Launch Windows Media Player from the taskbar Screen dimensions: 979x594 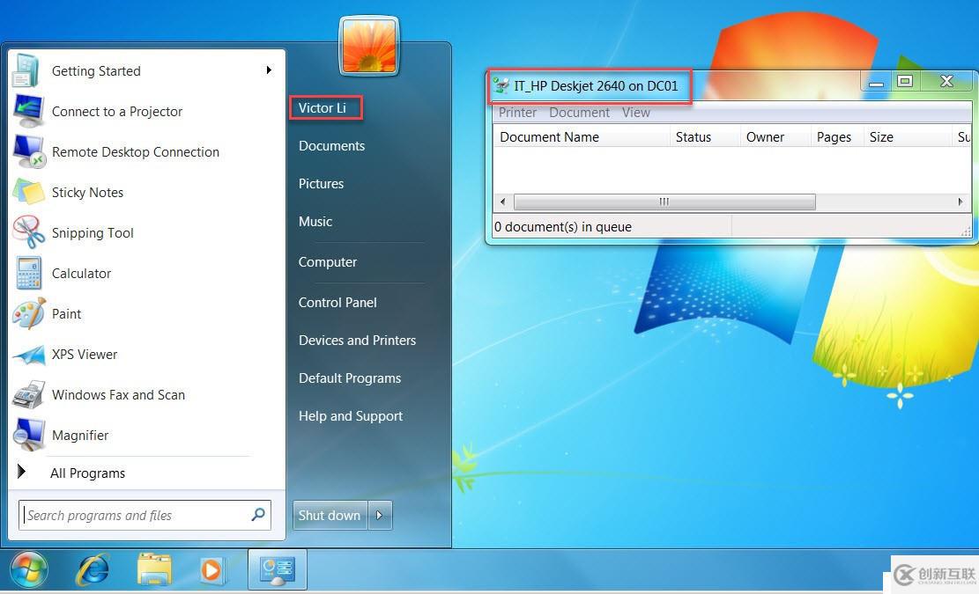[x=211, y=570]
